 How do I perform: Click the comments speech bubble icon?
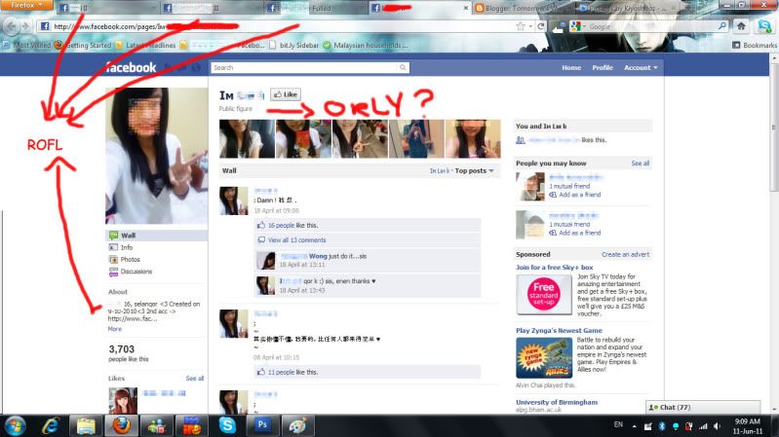[x=261, y=240]
